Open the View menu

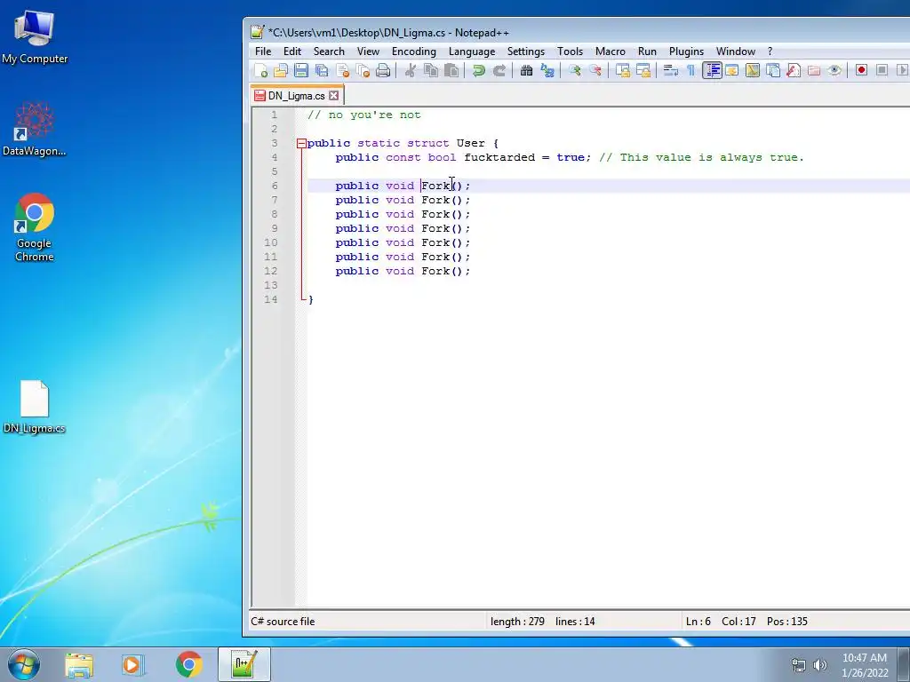(x=368, y=51)
